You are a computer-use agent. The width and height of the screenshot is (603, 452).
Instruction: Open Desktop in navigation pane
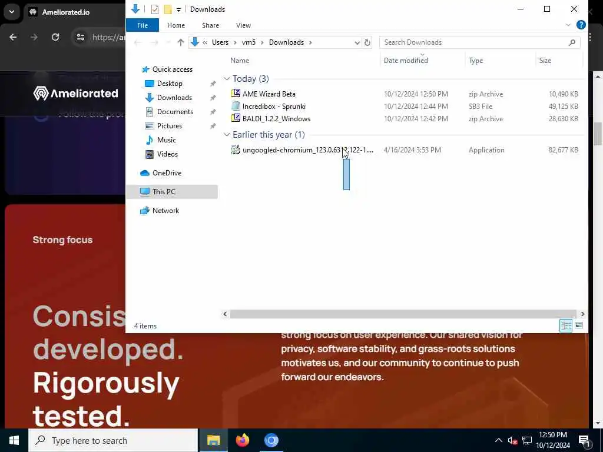170,84
